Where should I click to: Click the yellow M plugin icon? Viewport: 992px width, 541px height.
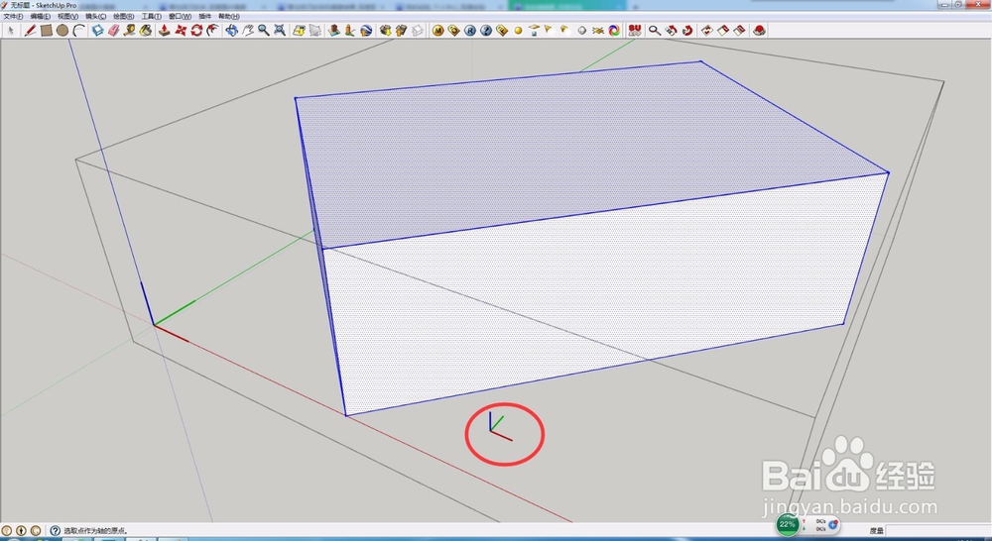point(437,31)
